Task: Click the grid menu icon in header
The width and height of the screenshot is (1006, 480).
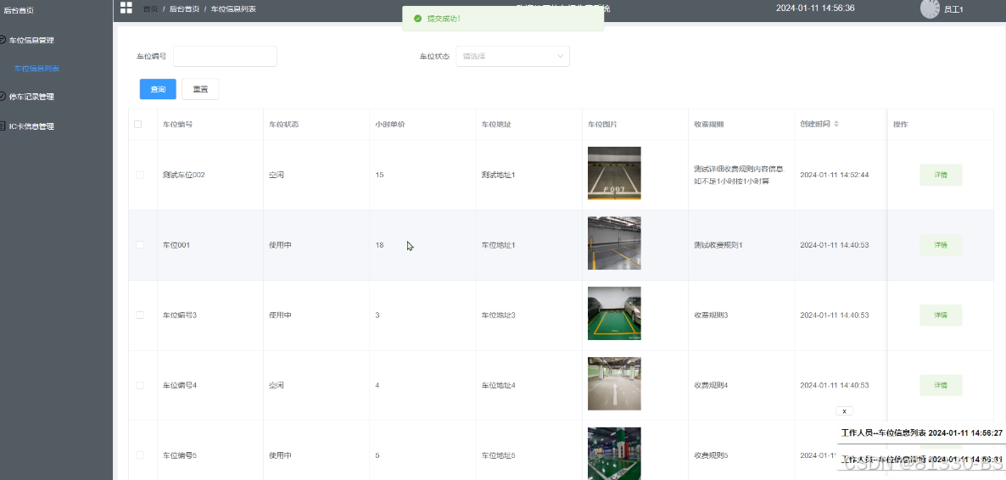Action: click(x=126, y=8)
